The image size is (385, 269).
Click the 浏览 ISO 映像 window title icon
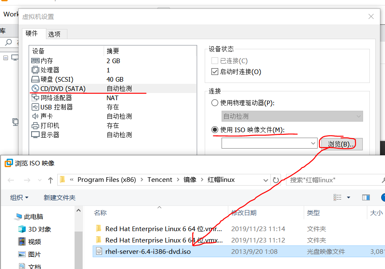(x=8, y=163)
